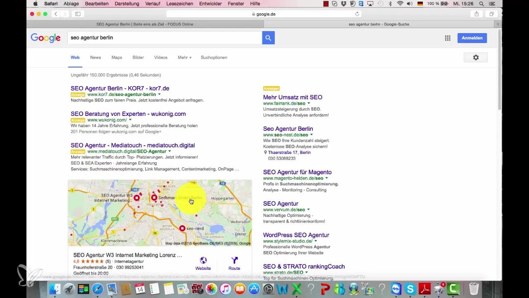Add a new Safari tab
The width and height of the screenshot is (529, 298).
(498, 24)
